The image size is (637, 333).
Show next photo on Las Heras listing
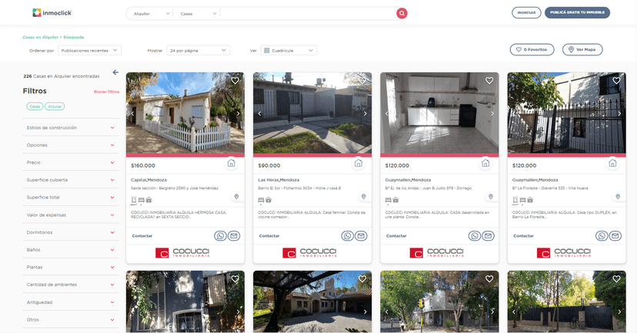tap(365, 114)
